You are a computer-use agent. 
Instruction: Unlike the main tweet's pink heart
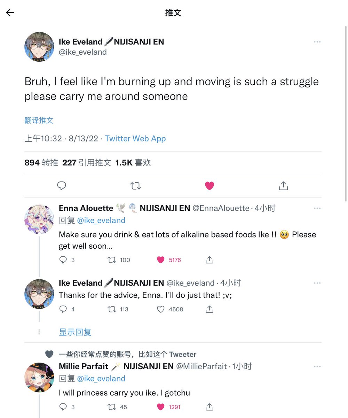(x=209, y=186)
